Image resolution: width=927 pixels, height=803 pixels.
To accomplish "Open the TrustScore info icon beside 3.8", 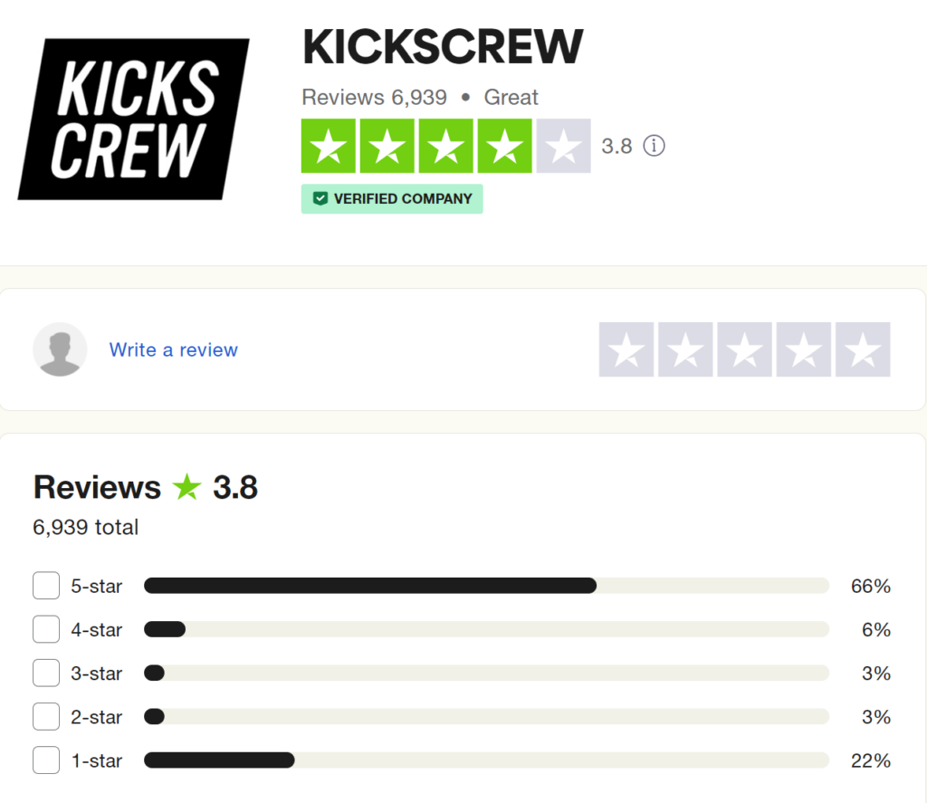I will pos(654,146).
